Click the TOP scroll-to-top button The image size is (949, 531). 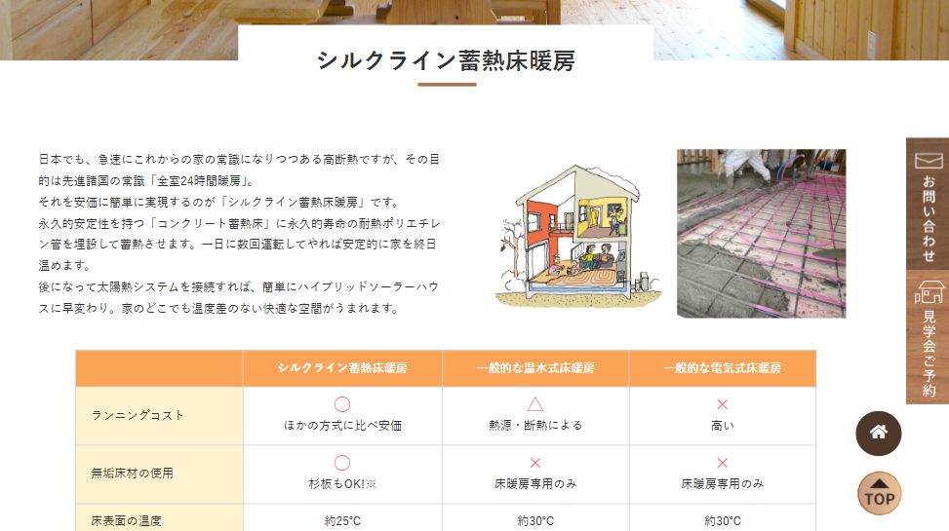(879, 494)
